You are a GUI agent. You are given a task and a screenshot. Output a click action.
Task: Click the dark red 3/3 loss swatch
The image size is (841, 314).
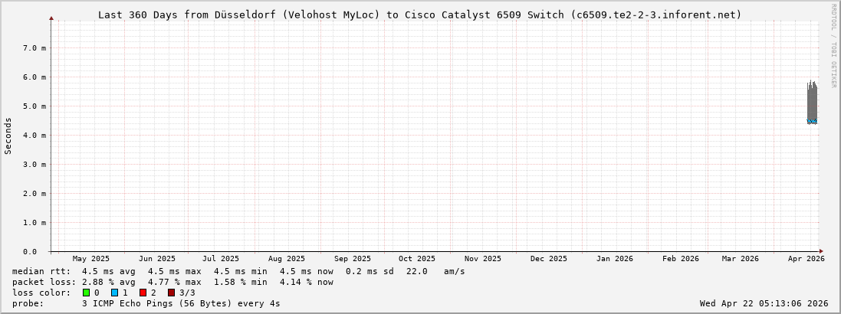pyautogui.click(x=171, y=293)
